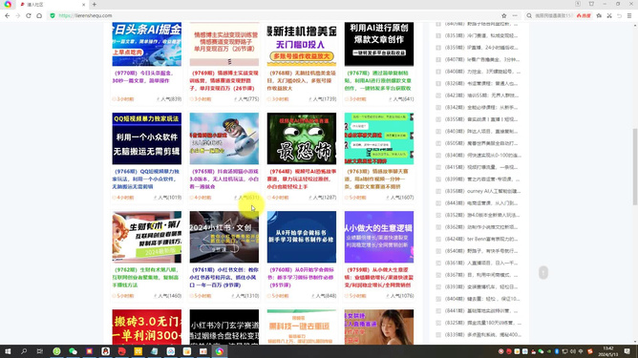Open the 搬砖3.0无门槛 thumbnail
This screenshot has height=358, width=638.
tap(147, 326)
